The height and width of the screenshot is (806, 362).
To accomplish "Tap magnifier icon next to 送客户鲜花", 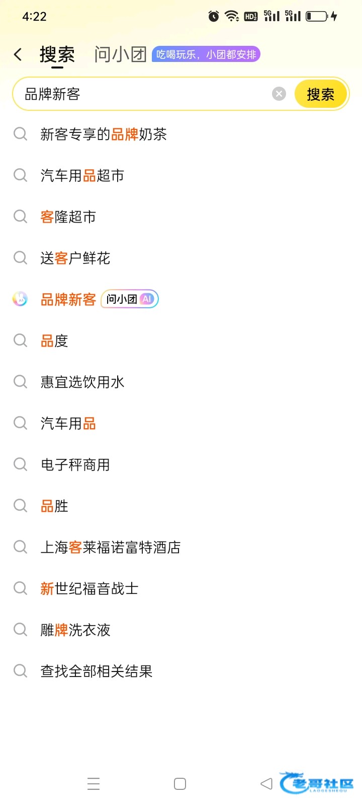I will 20,258.
